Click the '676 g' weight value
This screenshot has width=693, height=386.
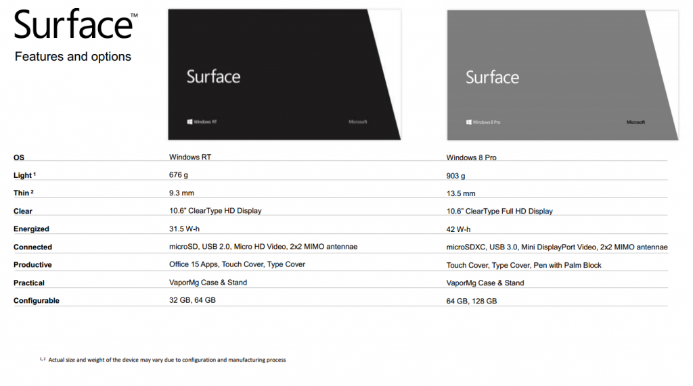click(180, 175)
